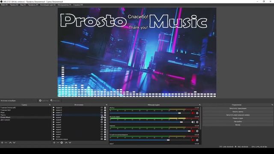274x154 pixels.
Task: Open Mic/Aux mixer gear settings
Action: (x=197, y=113)
